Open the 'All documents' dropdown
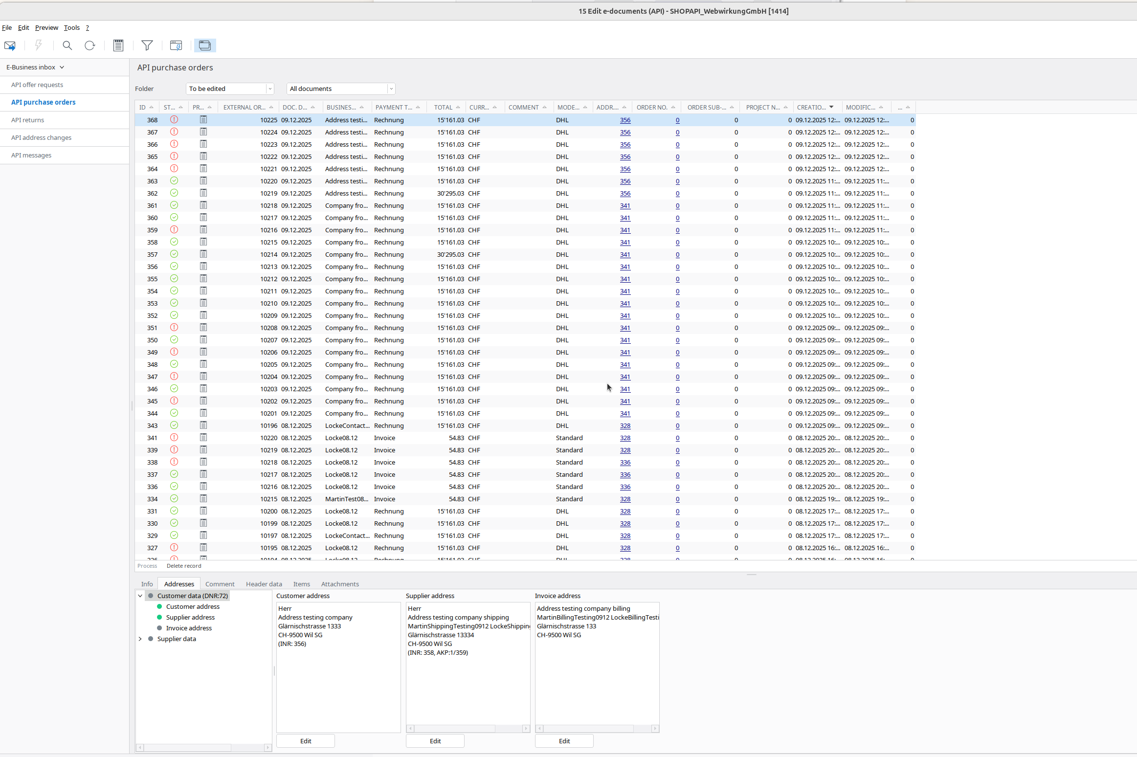Image resolution: width=1137 pixels, height=757 pixels. tap(391, 89)
